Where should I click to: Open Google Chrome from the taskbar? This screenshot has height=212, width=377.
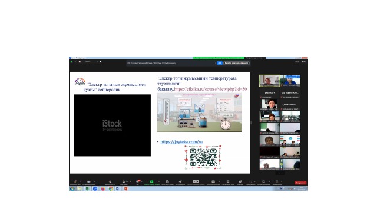(x=111, y=188)
